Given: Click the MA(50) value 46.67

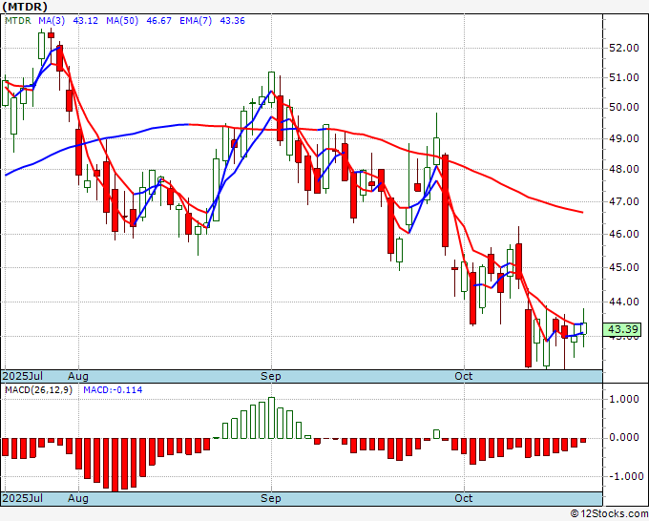Looking at the screenshot, I should pos(159,21).
